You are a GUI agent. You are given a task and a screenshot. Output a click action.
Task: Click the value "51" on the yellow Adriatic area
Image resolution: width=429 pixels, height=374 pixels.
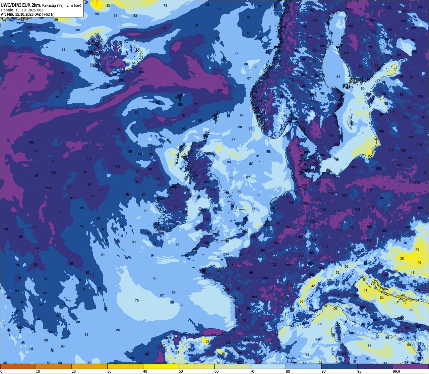coord(365,290)
